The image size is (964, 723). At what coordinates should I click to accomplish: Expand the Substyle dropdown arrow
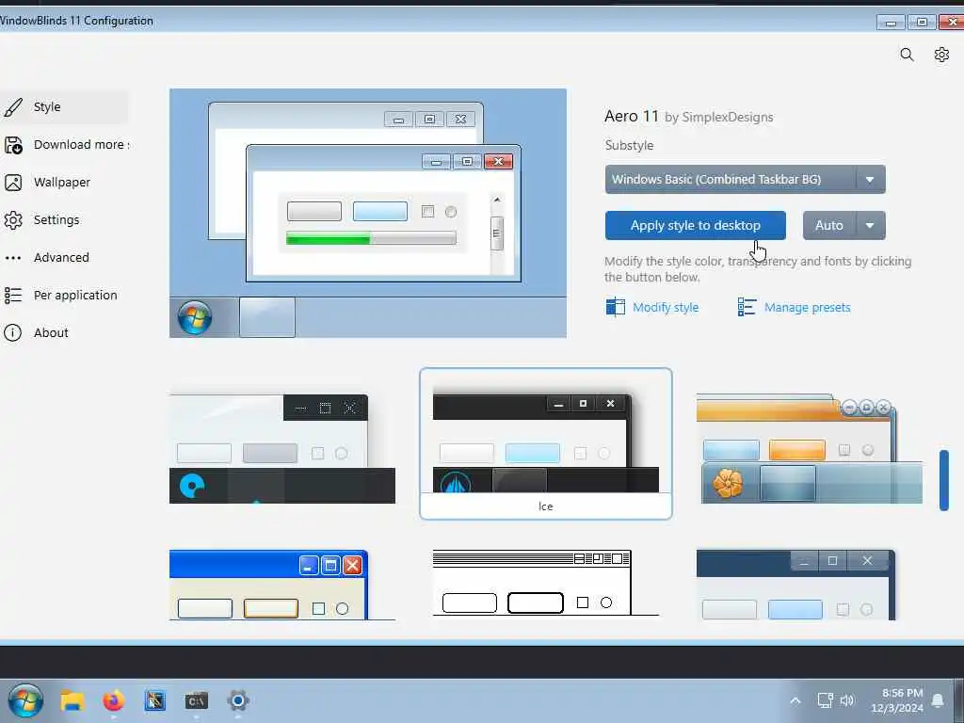[870, 180]
